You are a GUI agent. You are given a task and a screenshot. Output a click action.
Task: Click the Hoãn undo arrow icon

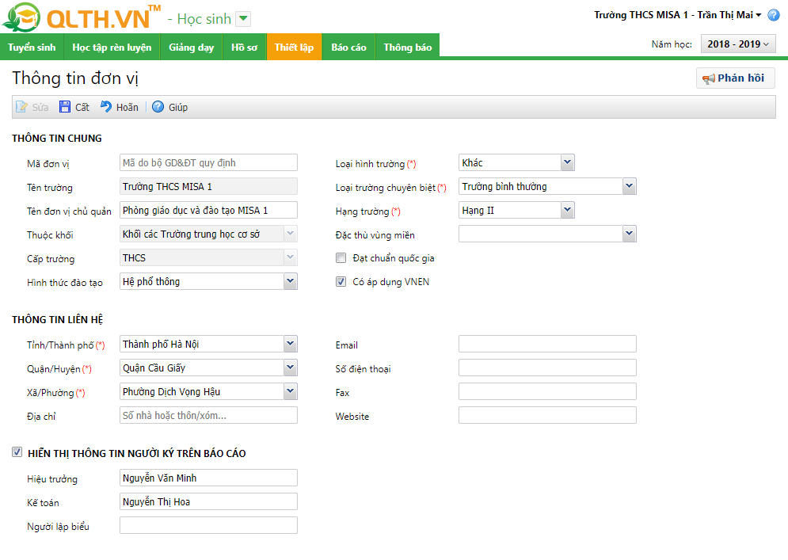click(106, 107)
